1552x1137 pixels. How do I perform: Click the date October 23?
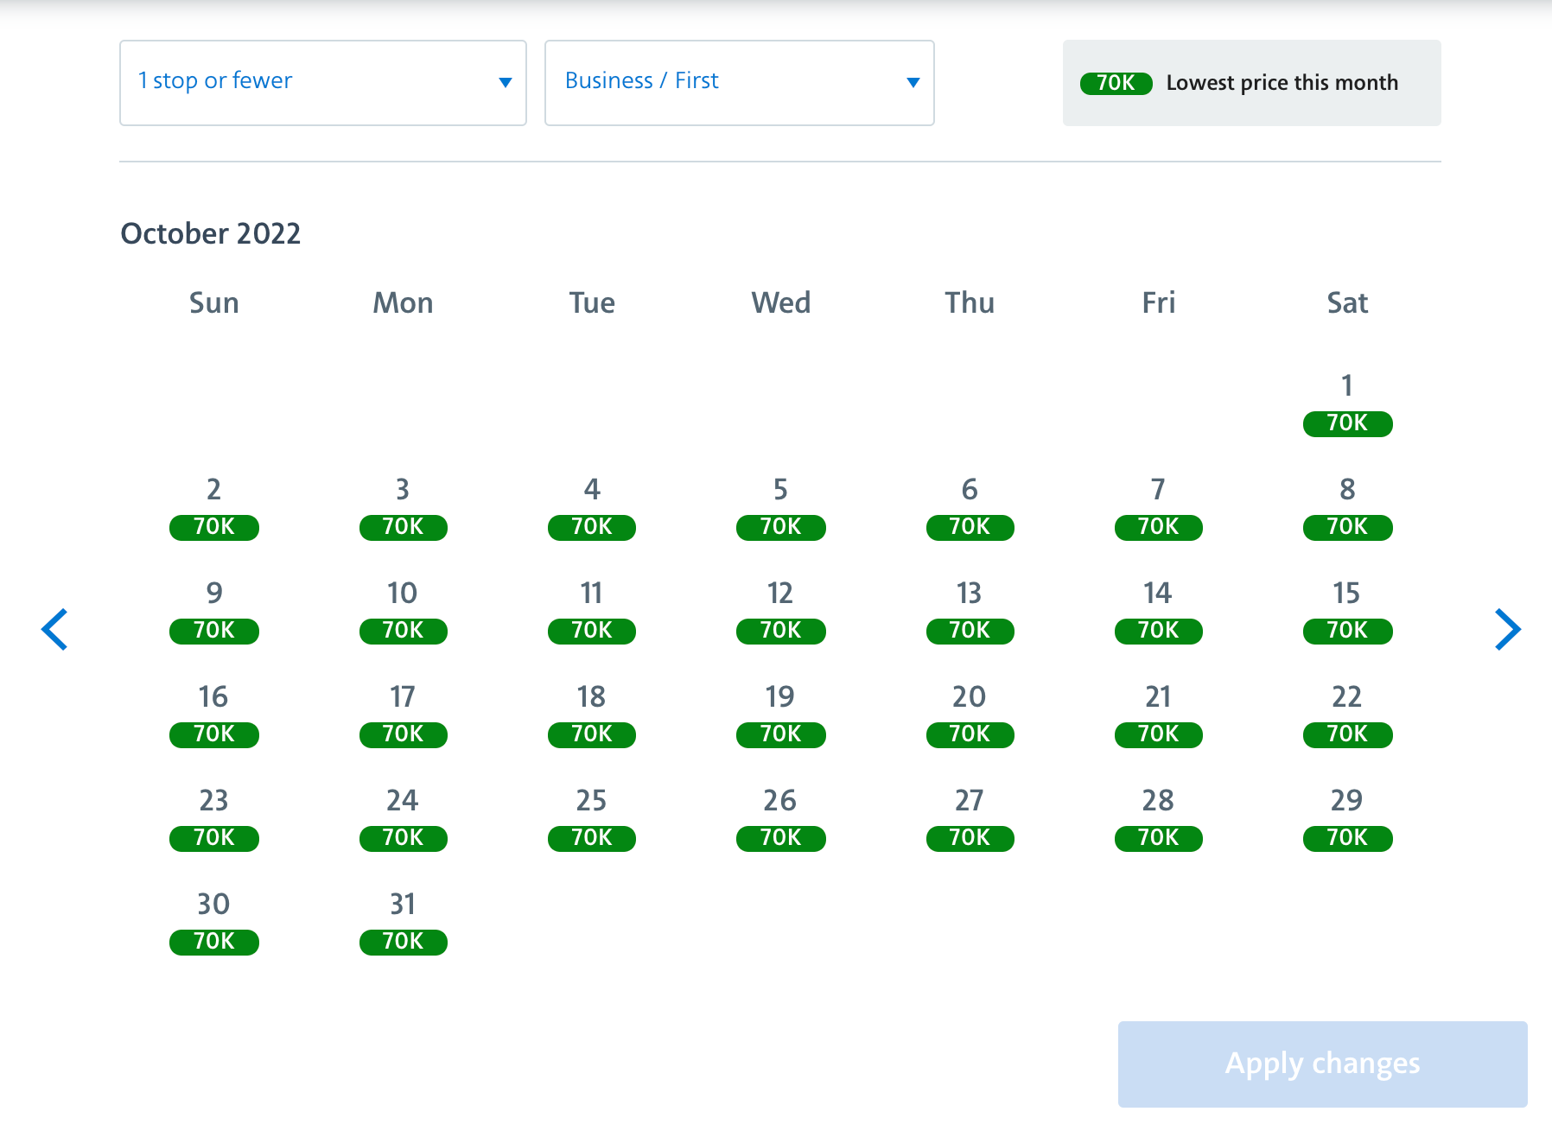click(x=214, y=818)
